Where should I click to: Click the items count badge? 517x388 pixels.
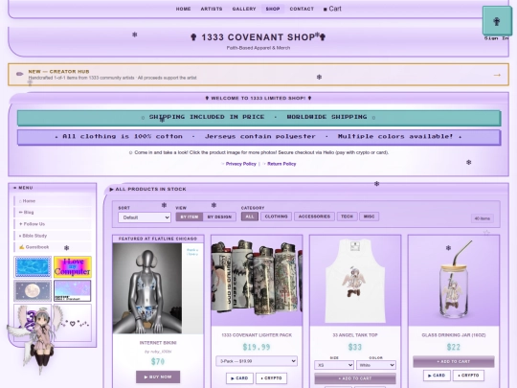482,218
